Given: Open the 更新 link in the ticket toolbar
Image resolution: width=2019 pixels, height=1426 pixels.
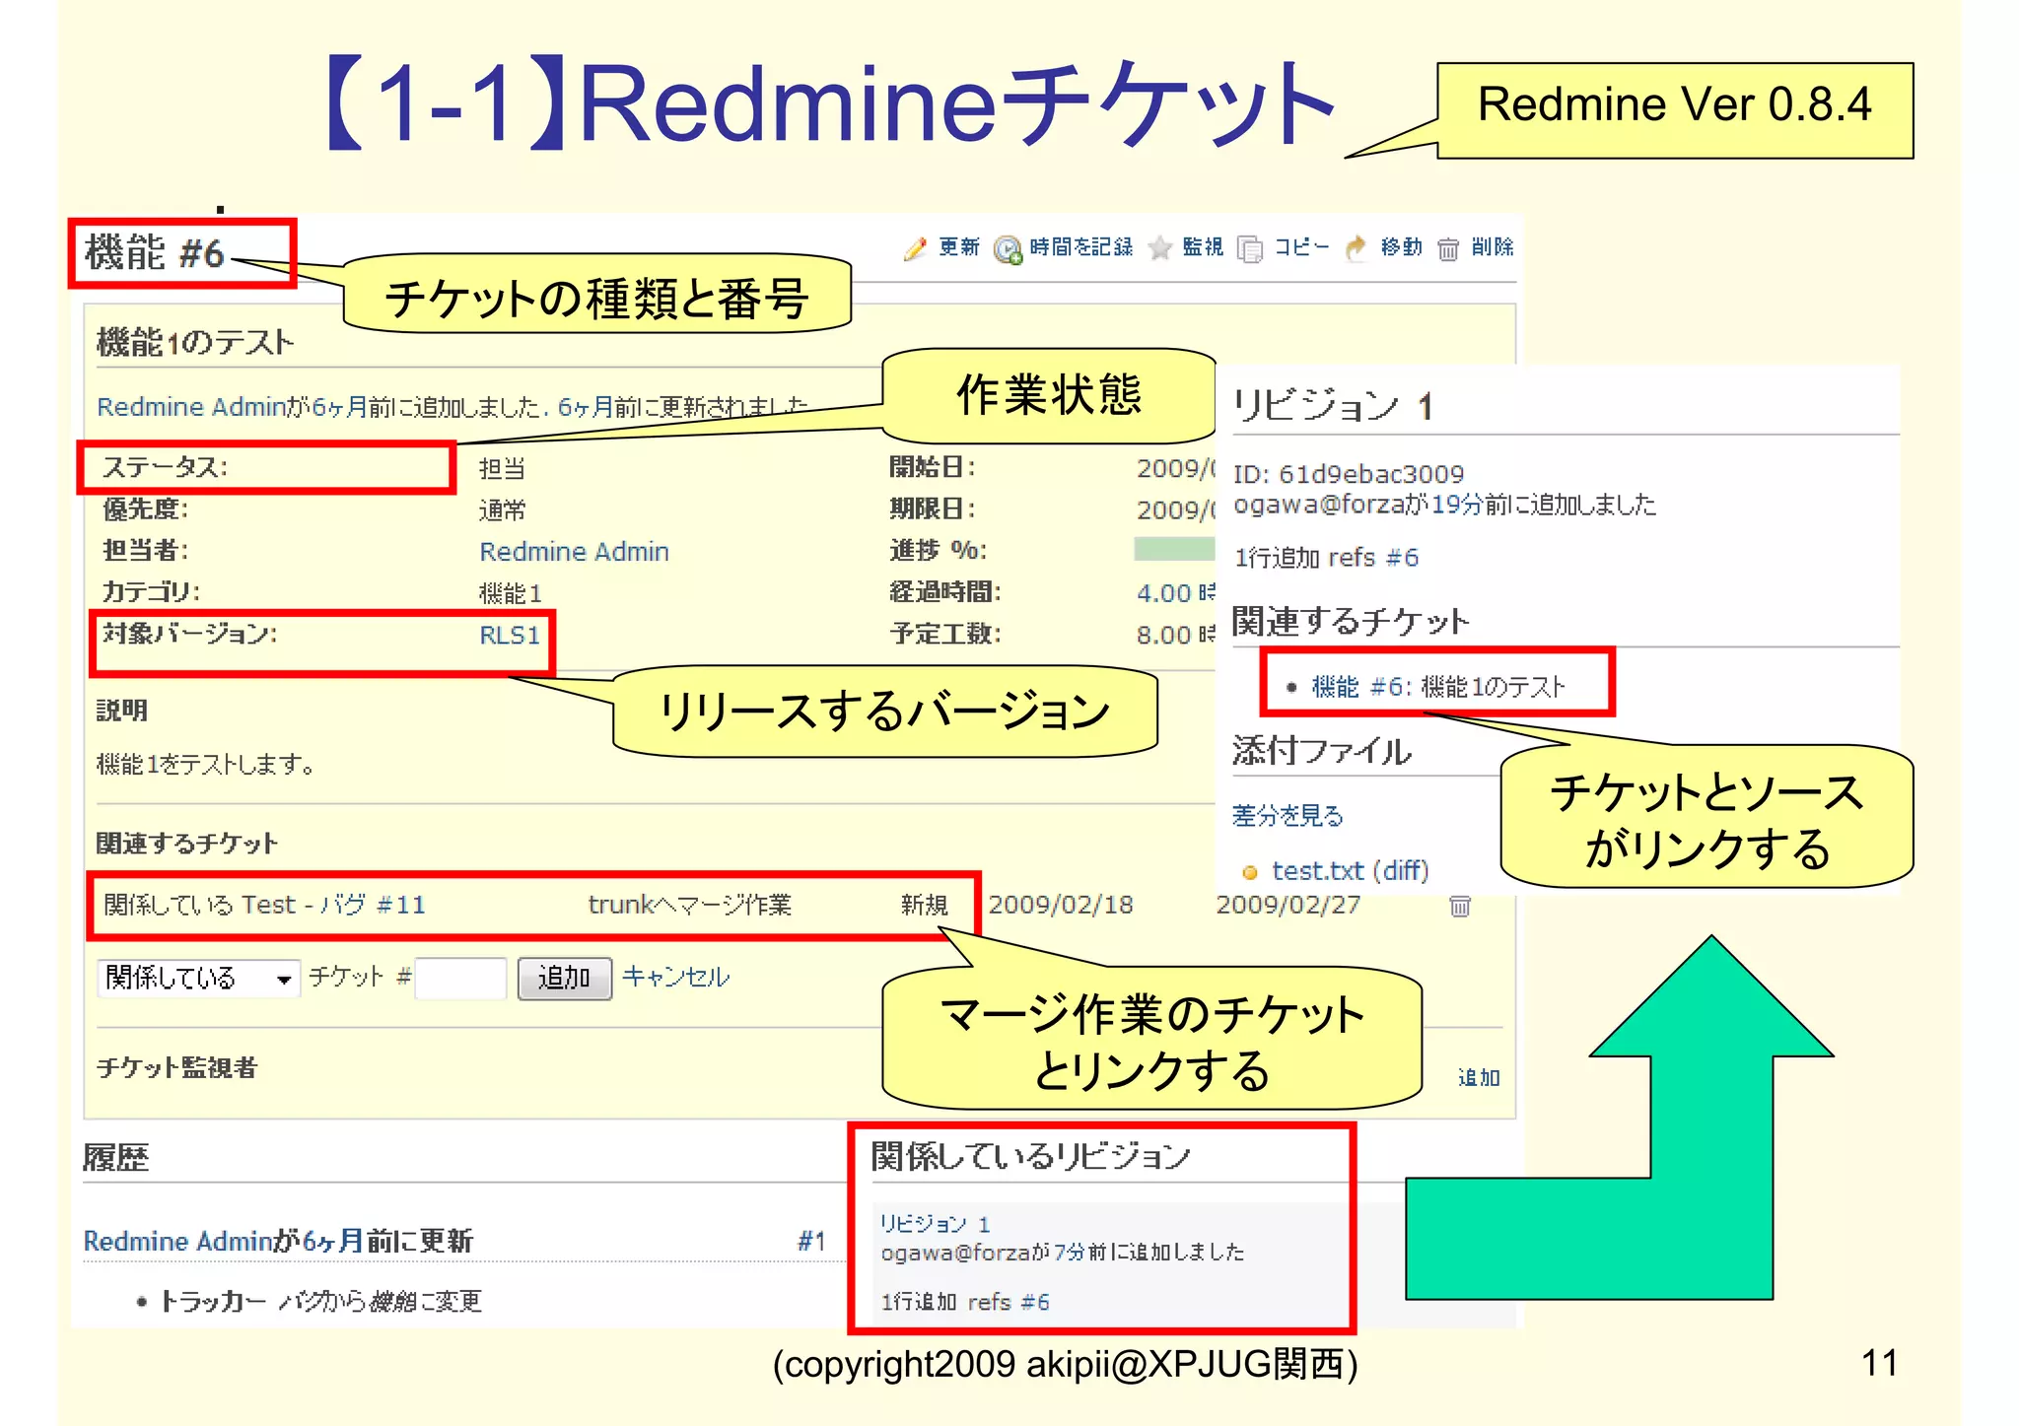Looking at the screenshot, I should [958, 247].
